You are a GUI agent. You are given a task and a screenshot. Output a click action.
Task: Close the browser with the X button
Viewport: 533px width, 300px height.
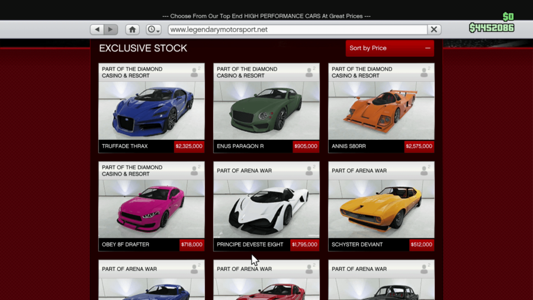point(434,30)
